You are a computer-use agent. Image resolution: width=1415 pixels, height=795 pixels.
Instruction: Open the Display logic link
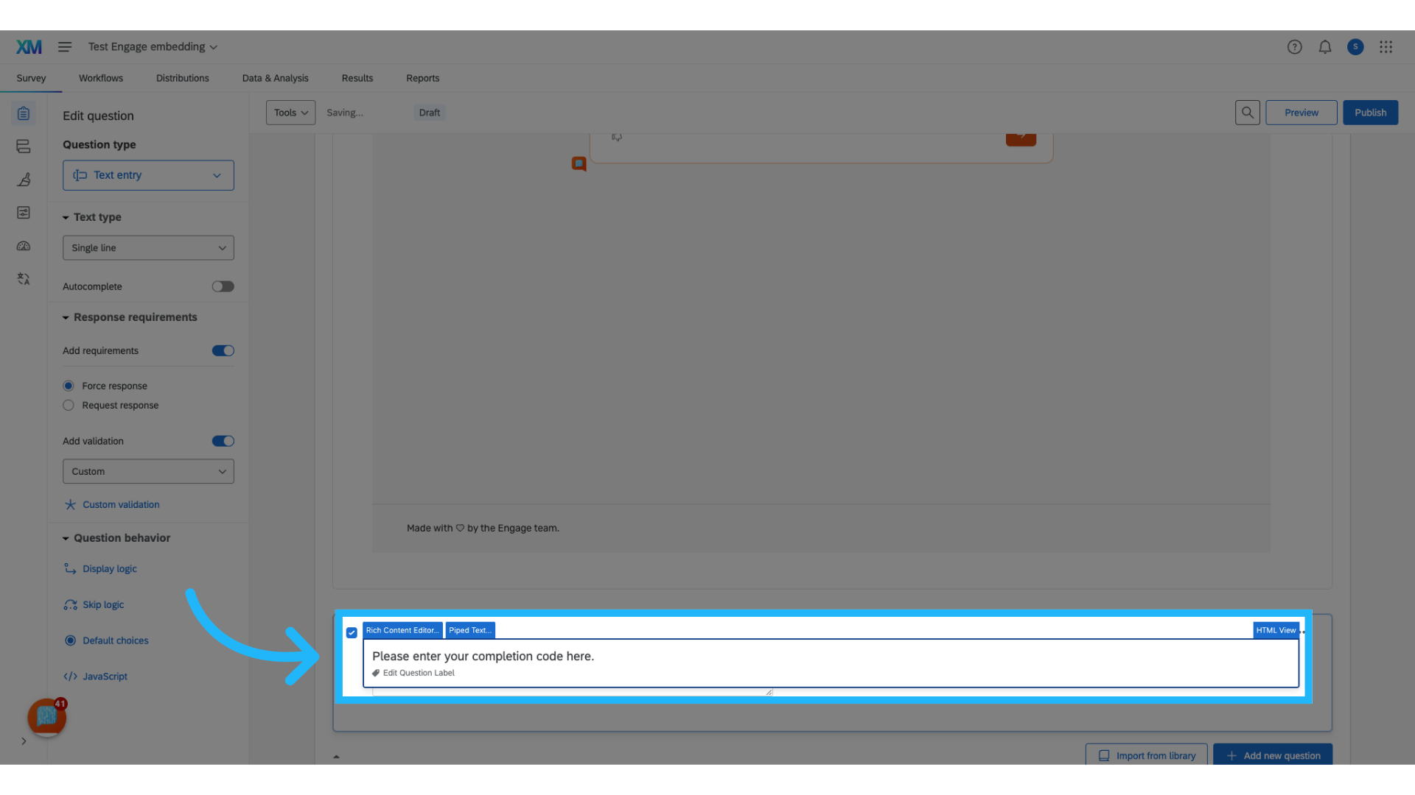[x=110, y=568]
